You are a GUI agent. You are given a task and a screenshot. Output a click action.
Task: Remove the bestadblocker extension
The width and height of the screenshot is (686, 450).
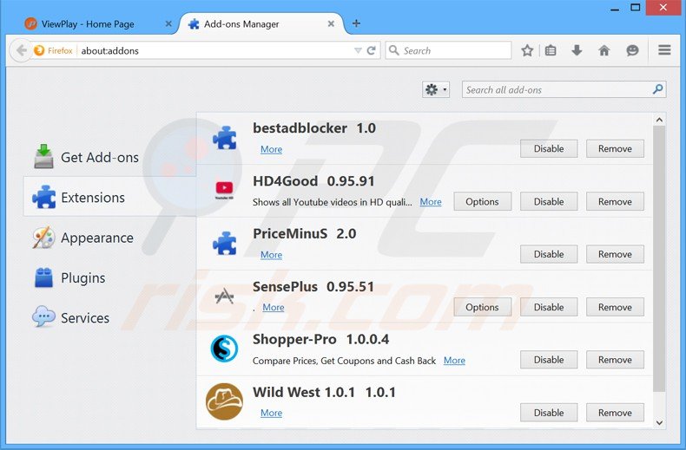click(615, 148)
